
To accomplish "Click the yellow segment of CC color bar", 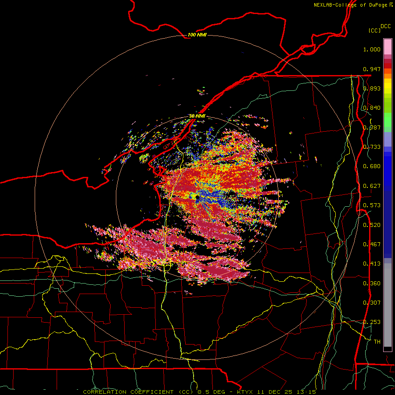I will [x=388, y=86].
